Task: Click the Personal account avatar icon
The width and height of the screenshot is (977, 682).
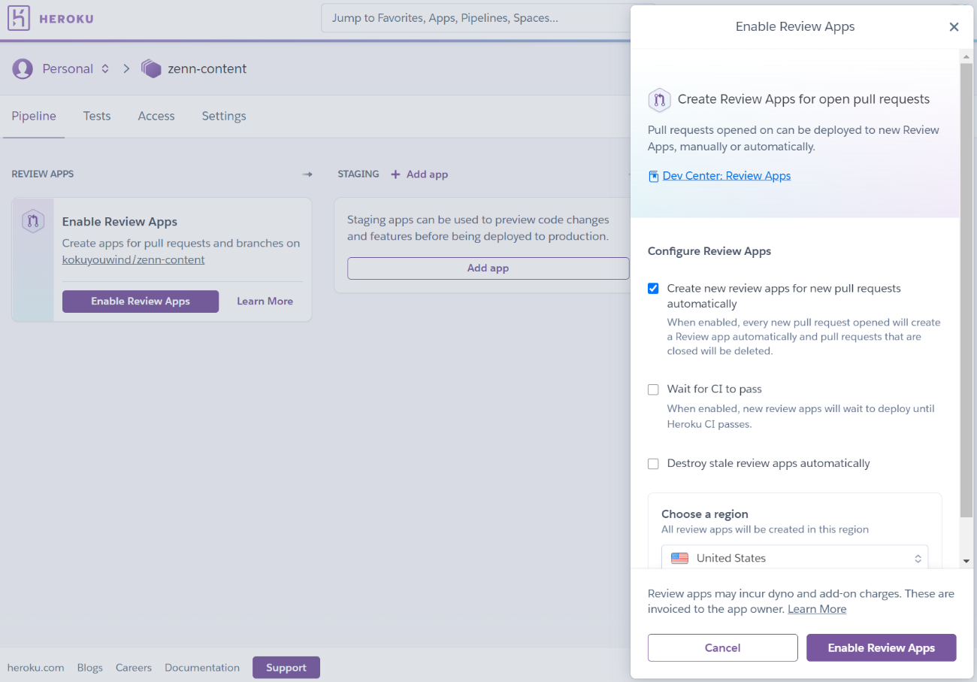Action: tap(23, 69)
